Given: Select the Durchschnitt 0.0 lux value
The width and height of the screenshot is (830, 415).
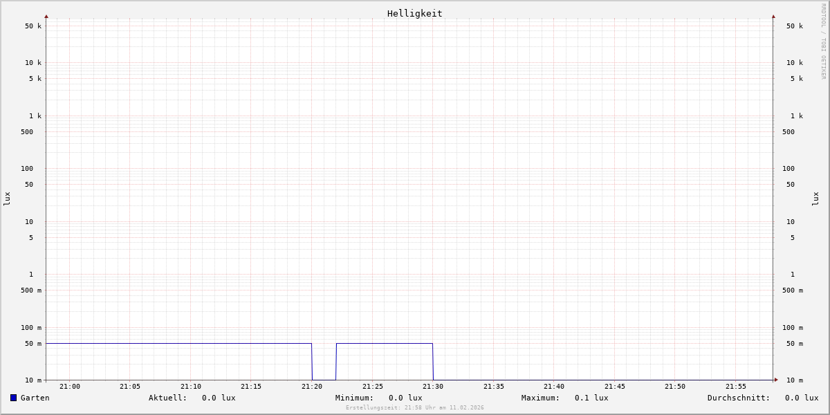Looking at the screenshot, I should click(x=802, y=398).
